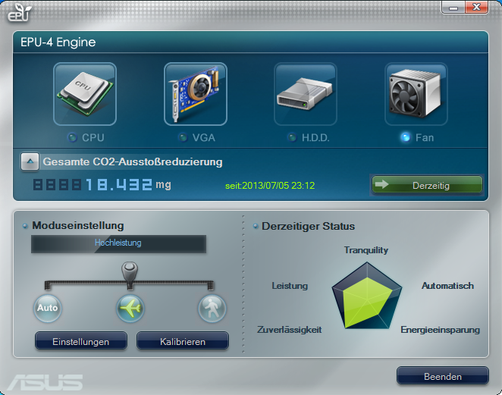Click the Tranquility label

pos(366,250)
